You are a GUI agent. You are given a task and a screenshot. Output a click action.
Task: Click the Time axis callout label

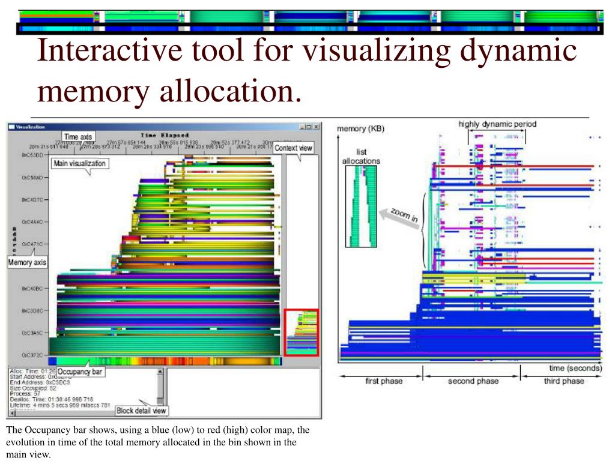coord(79,137)
